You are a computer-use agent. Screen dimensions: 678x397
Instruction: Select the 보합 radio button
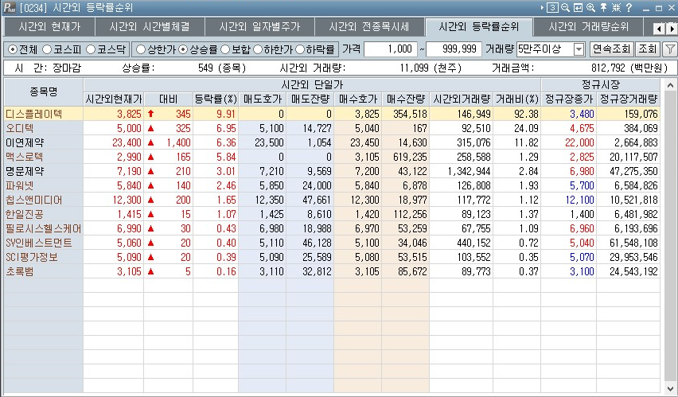pyautogui.click(x=225, y=49)
